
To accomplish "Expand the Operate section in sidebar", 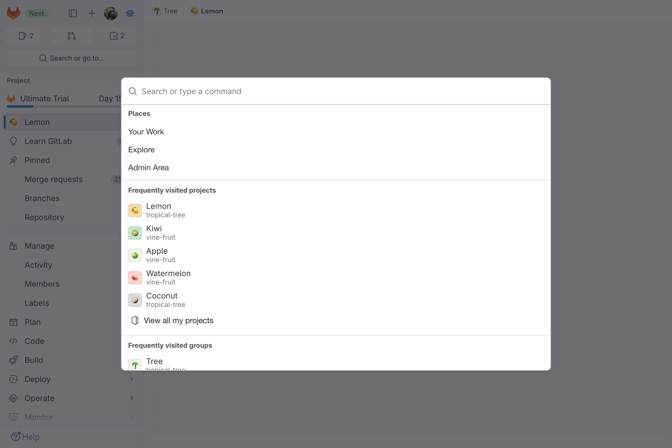I will click(x=131, y=398).
